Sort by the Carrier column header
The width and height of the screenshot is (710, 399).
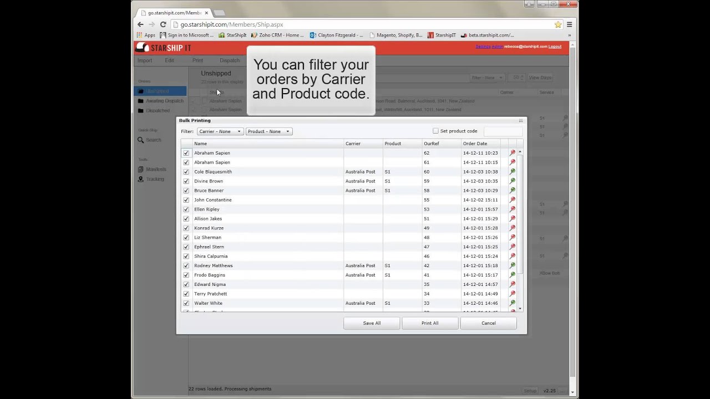click(363, 144)
